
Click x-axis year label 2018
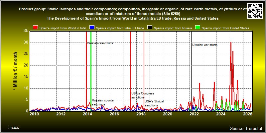pyautogui.click(x=141, y=114)
